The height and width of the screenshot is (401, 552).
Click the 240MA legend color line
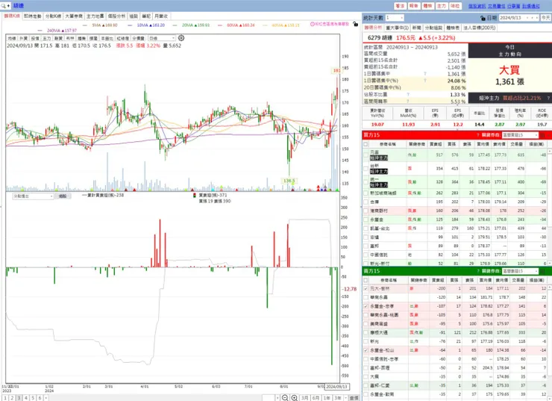click(40, 31)
